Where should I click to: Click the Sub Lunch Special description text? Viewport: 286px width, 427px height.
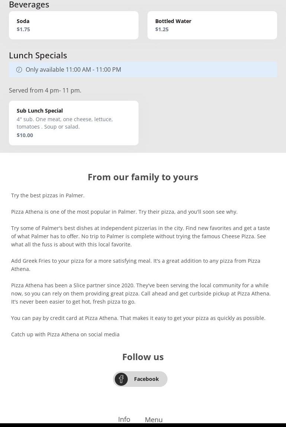click(65, 123)
